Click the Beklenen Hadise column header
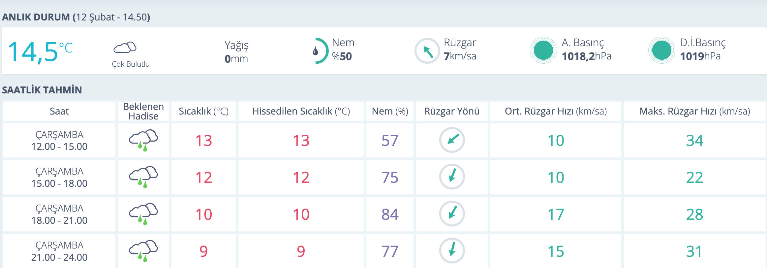 143,111
